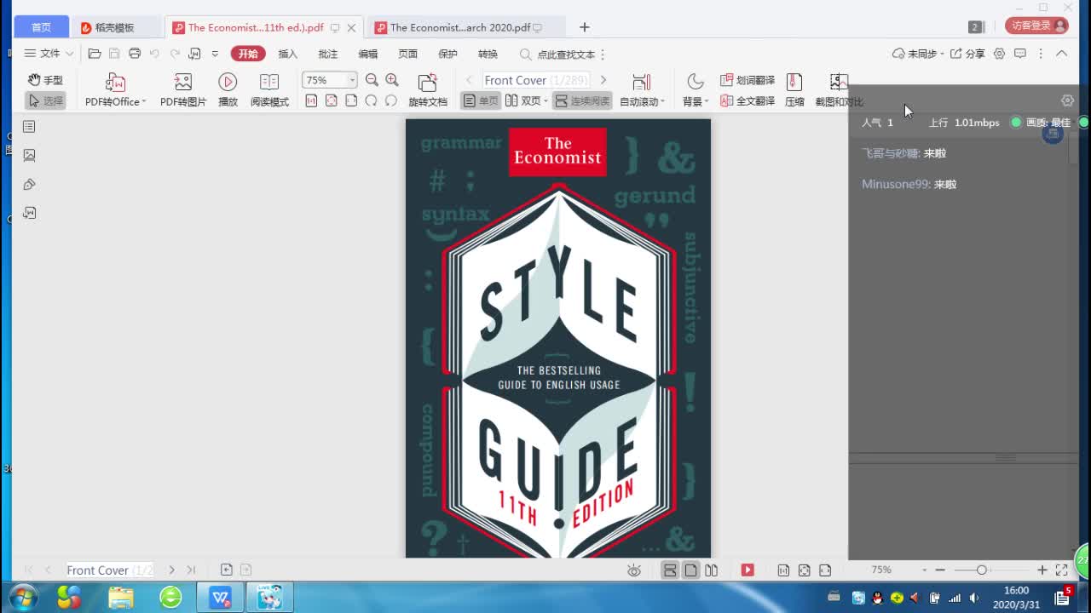Click the open file folder icon
The width and height of the screenshot is (1091, 613).
pos(95,54)
